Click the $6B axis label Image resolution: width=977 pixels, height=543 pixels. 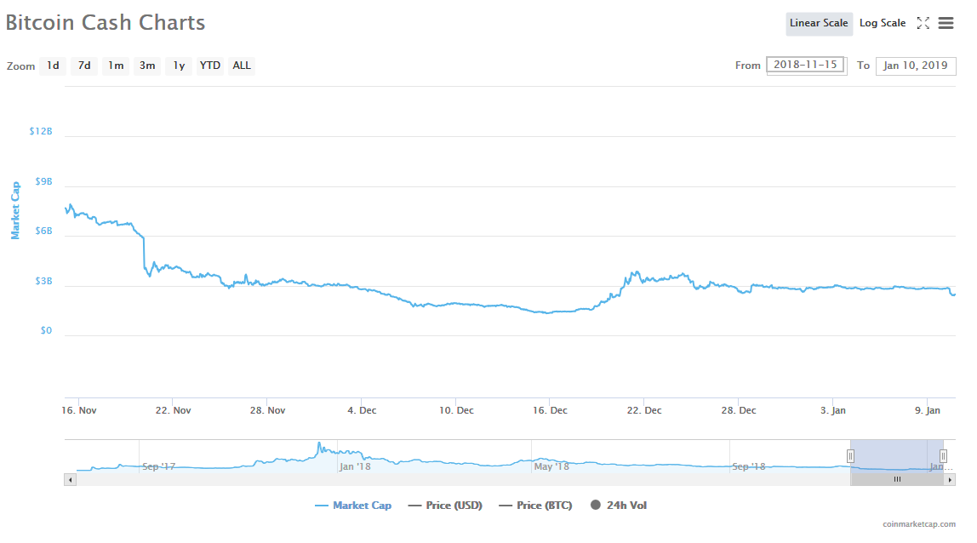43,231
